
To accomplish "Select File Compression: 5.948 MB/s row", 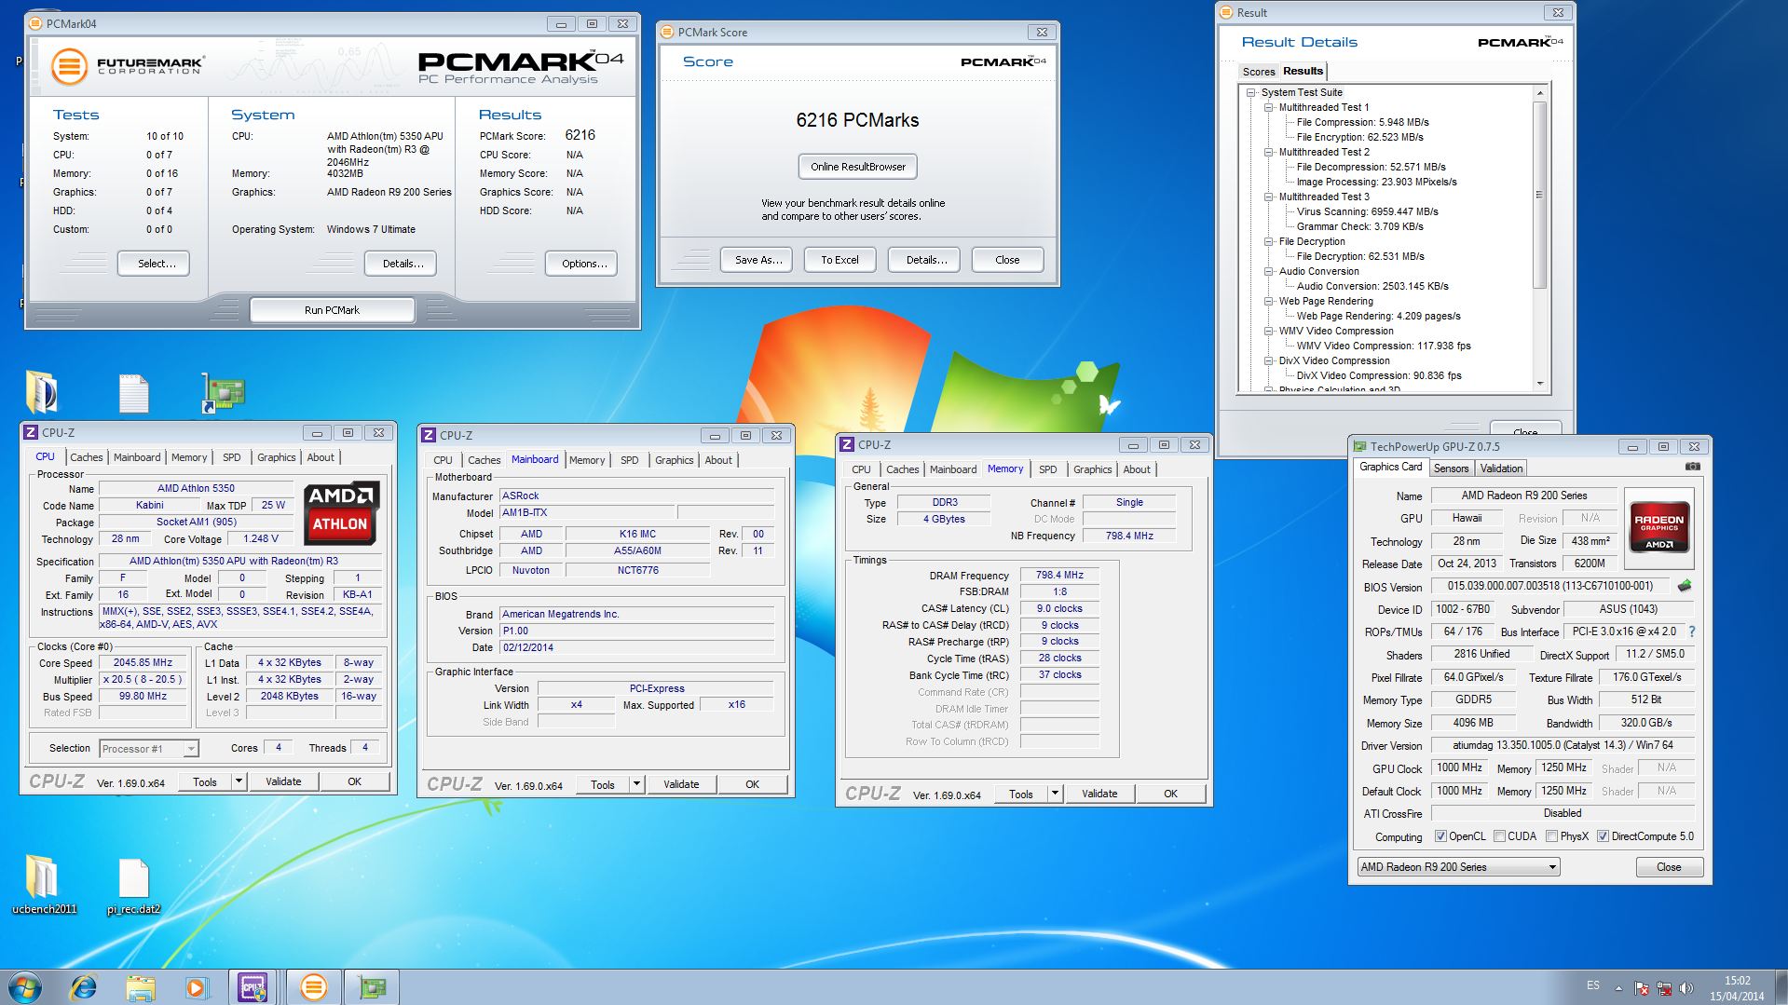I will 1362,122.
